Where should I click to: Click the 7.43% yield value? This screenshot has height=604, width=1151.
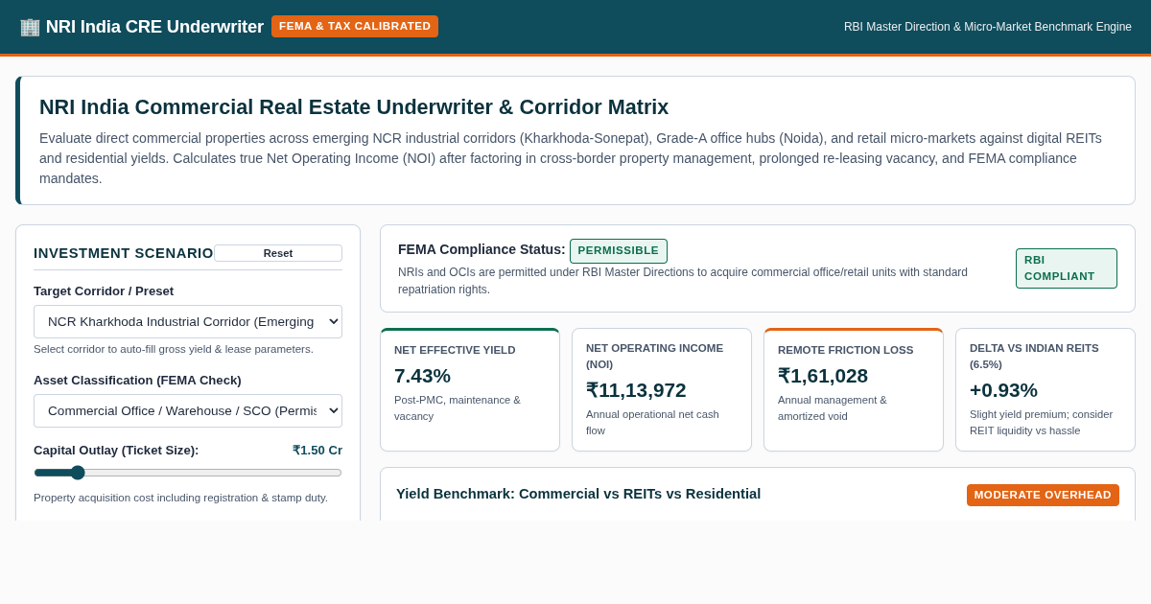coord(422,376)
